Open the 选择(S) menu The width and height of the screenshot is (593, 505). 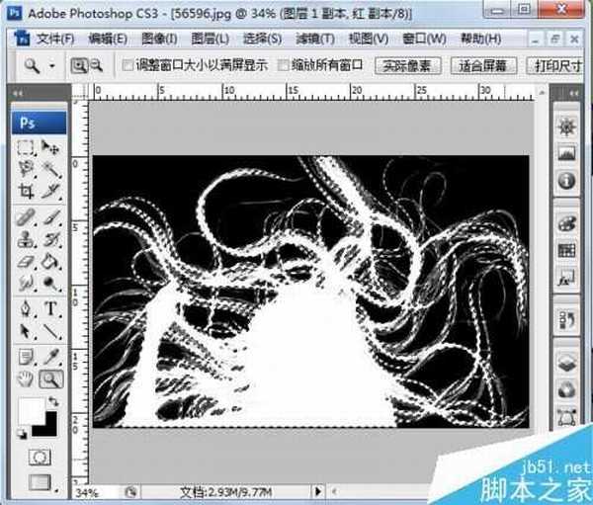(x=263, y=39)
